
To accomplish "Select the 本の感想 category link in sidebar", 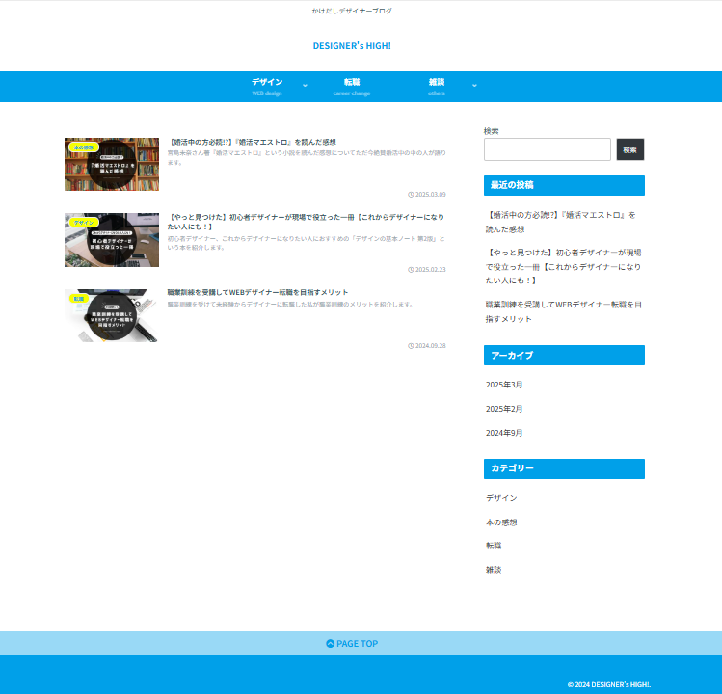I will click(x=501, y=521).
